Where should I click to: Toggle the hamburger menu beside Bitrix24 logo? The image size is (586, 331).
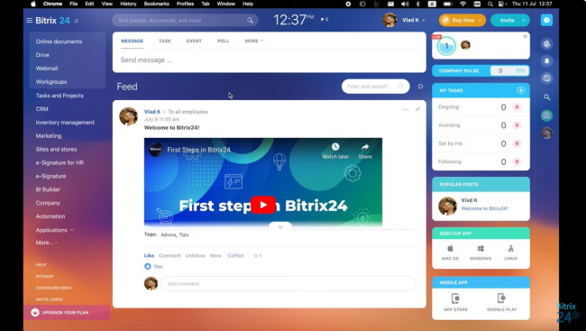point(29,20)
